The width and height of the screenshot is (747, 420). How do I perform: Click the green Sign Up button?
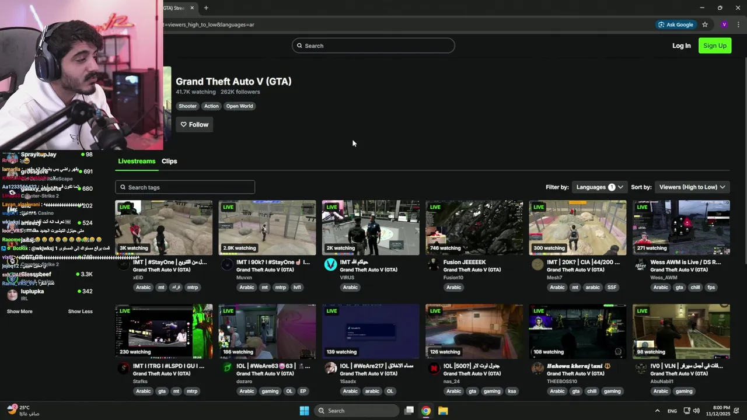pyautogui.click(x=715, y=45)
